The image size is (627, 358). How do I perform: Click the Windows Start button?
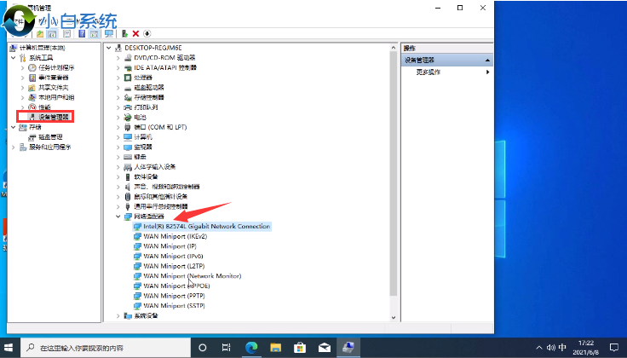pos(9,349)
